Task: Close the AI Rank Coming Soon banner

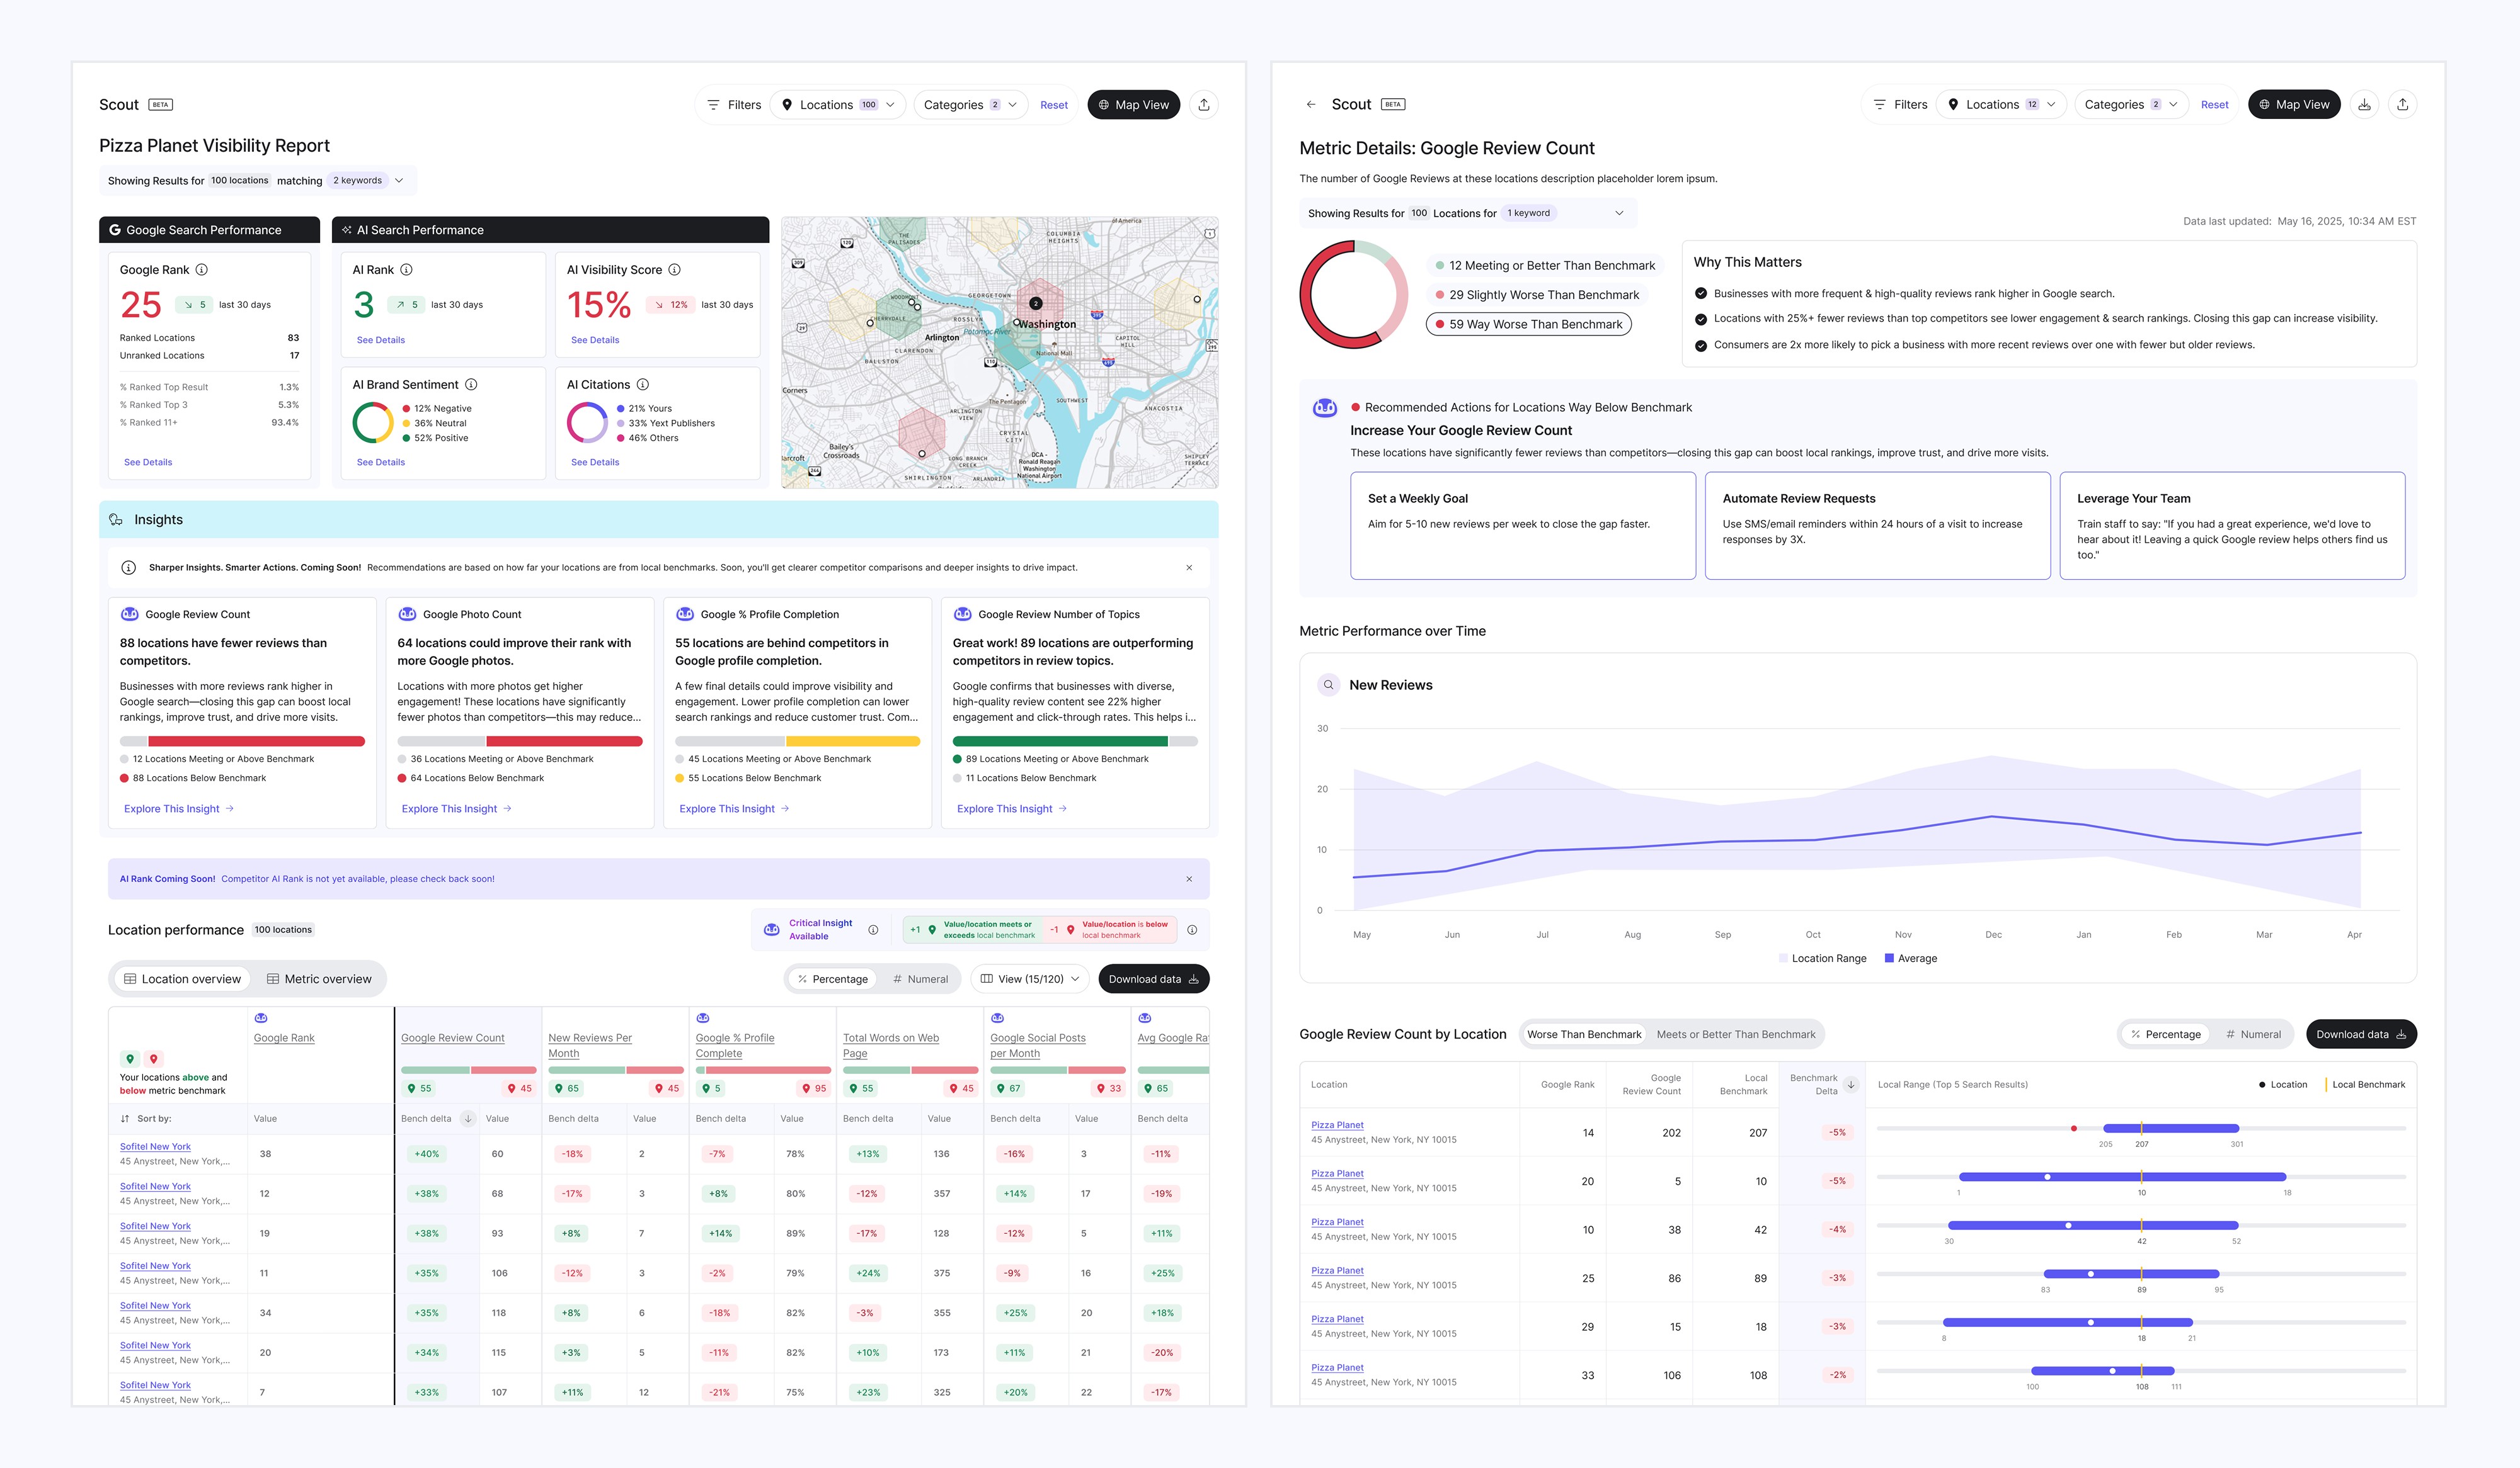Action: coord(1189,879)
